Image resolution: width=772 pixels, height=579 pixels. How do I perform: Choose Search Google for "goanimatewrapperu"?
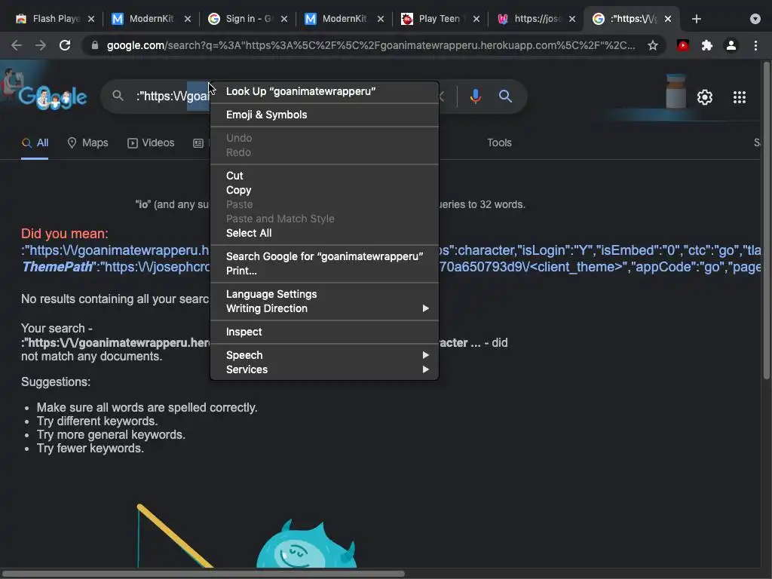[x=324, y=256]
